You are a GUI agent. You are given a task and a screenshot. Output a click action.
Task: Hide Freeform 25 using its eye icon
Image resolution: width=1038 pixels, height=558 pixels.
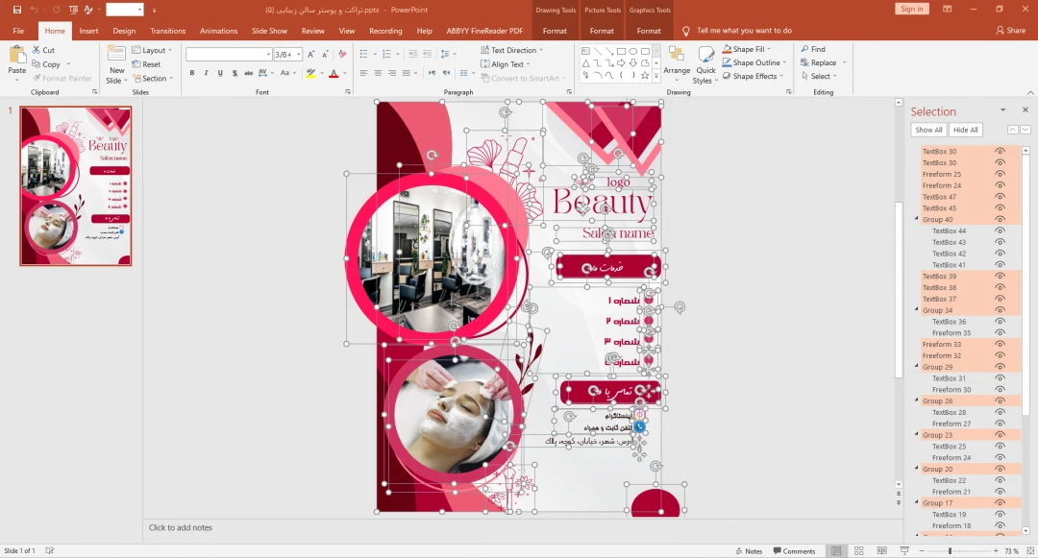pos(1001,174)
